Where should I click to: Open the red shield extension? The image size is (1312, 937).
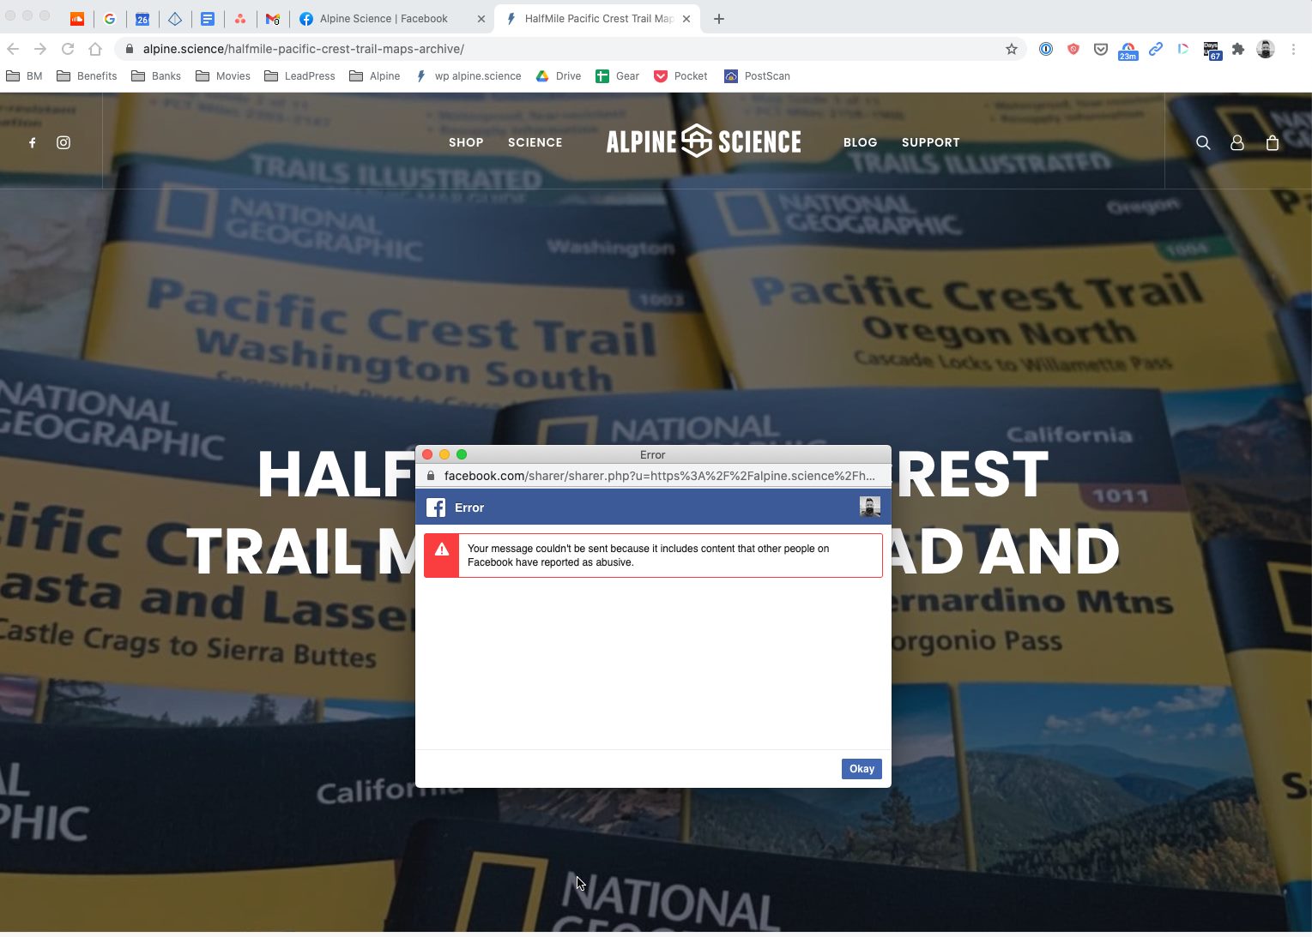tap(1073, 49)
